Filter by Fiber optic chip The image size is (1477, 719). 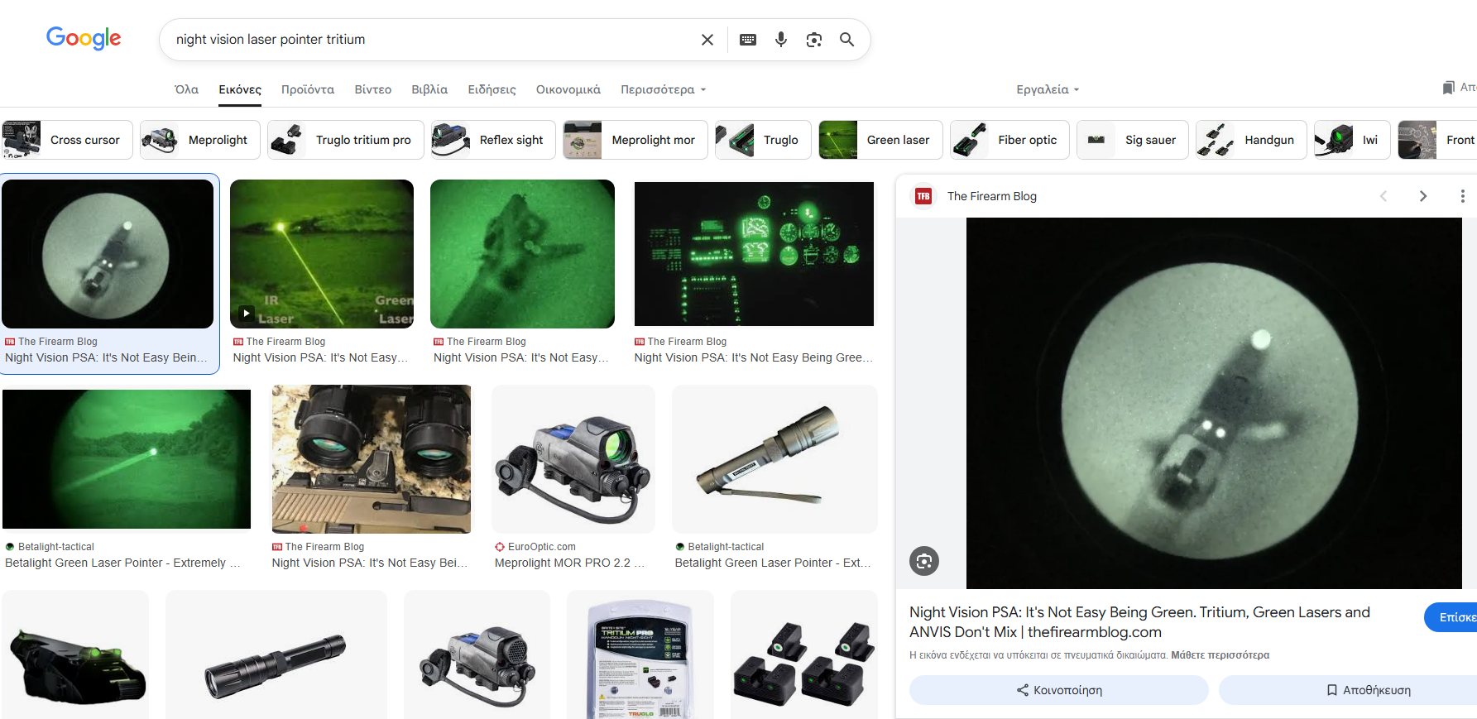click(1009, 140)
